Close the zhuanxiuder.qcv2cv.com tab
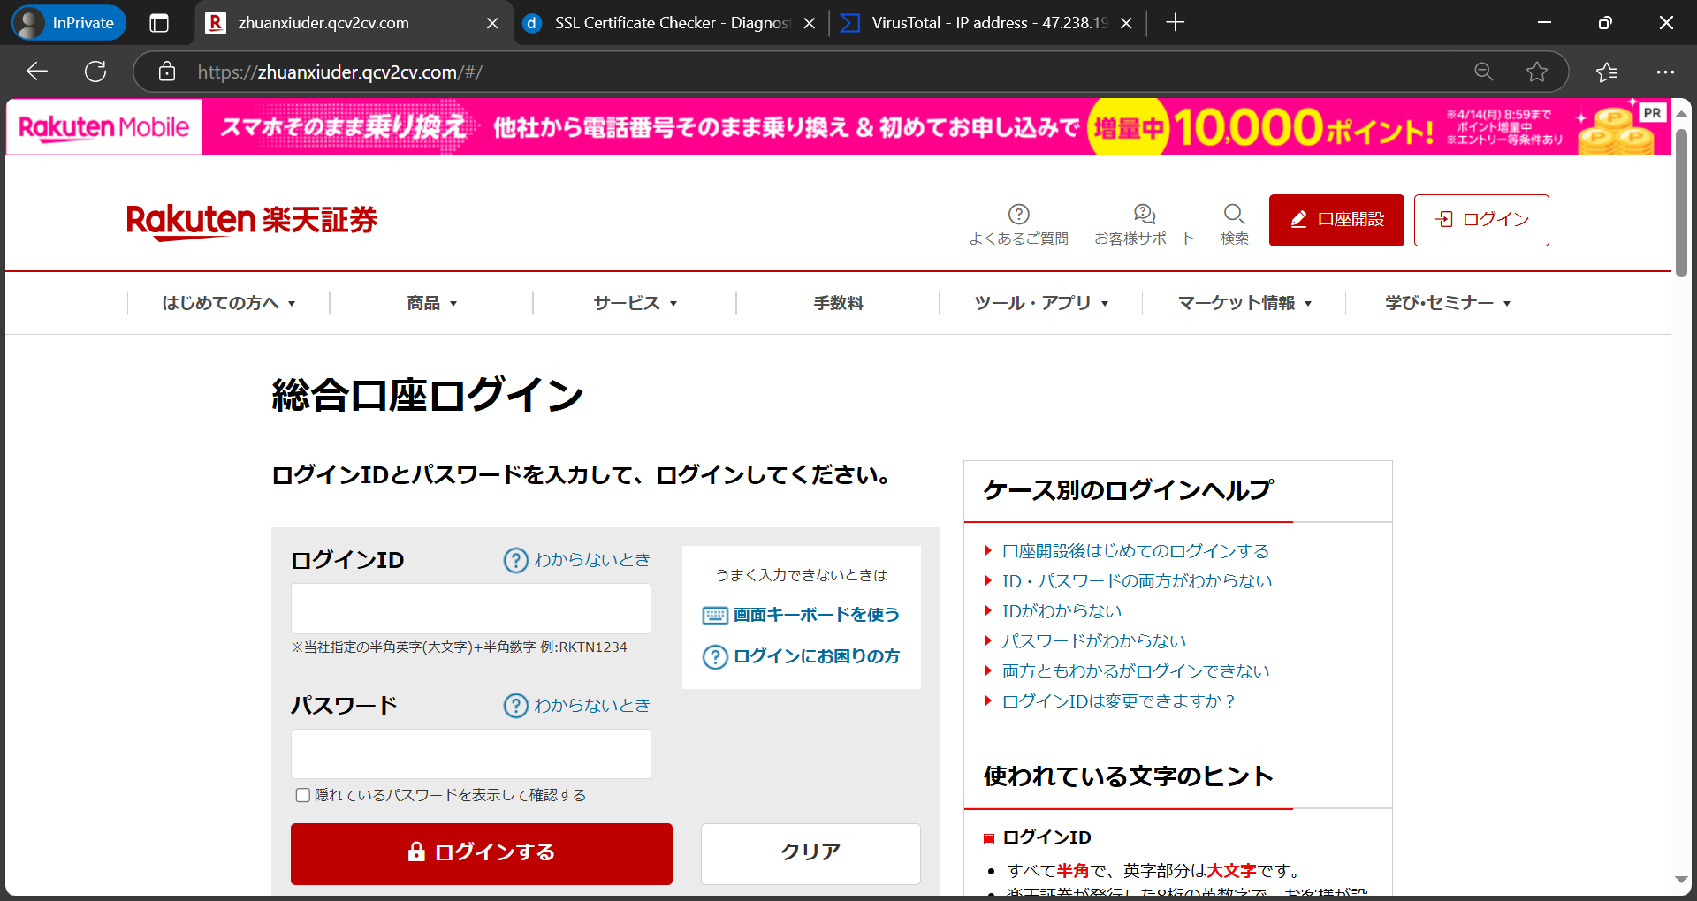1697x901 pixels. coord(492,24)
